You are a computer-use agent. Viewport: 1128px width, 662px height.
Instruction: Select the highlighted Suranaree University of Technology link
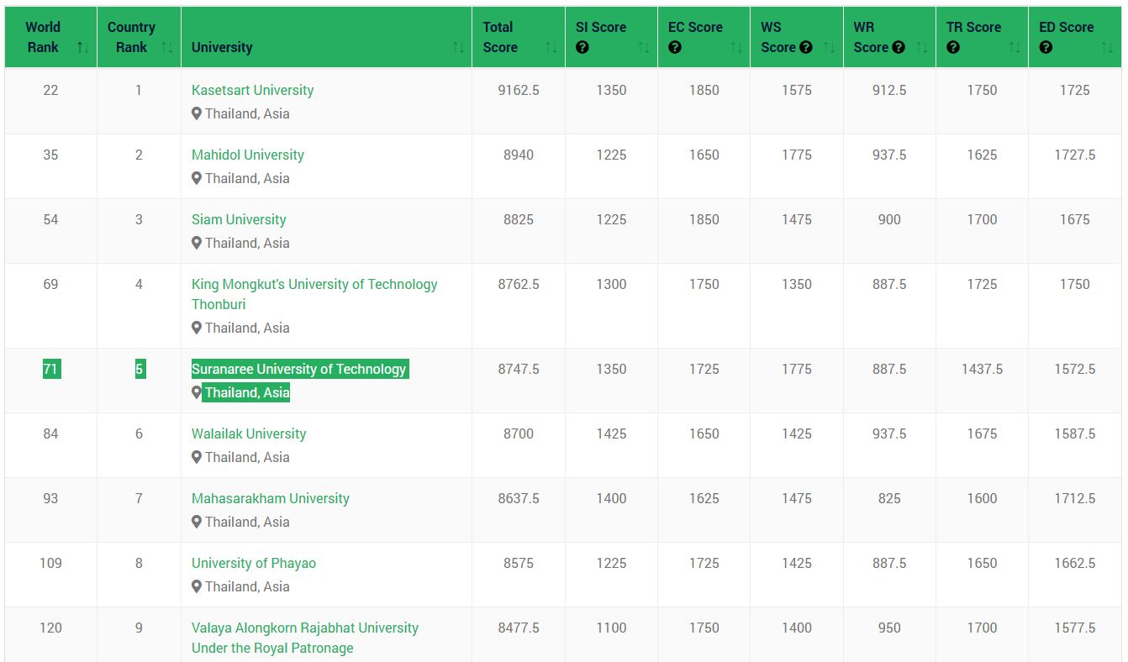[x=298, y=369]
